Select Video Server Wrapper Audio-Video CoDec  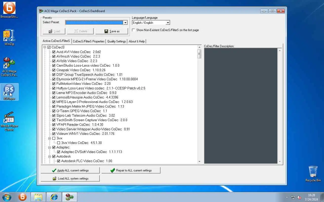click(93, 129)
